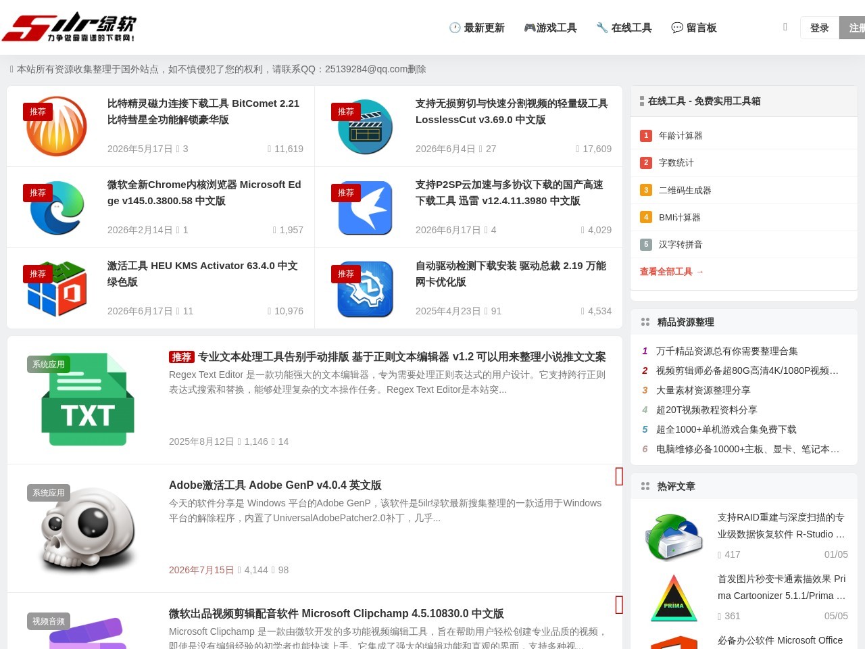
Task: Click the 视频音频 category tag
Action: (49, 621)
